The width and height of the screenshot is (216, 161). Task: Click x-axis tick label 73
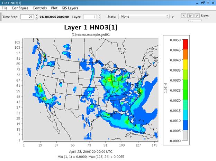(89, 145)
